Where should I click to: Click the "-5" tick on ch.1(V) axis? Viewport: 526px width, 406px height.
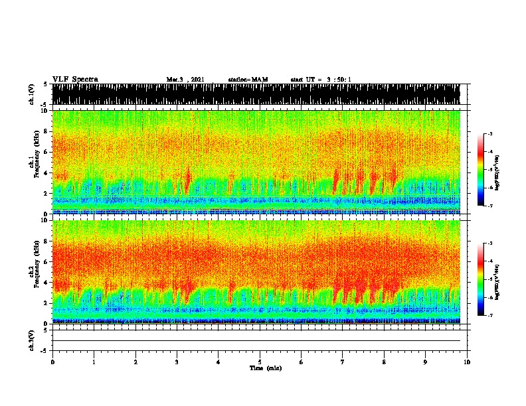[x=44, y=105]
